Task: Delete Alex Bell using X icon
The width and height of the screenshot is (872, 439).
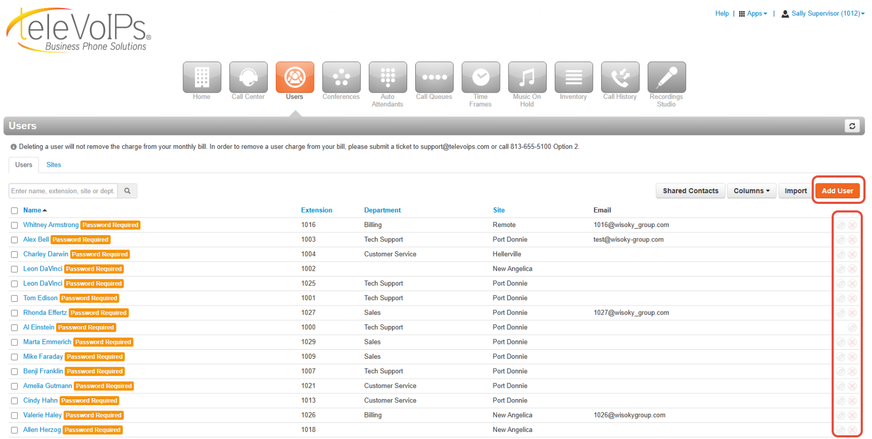Action: (x=852, y=239)
